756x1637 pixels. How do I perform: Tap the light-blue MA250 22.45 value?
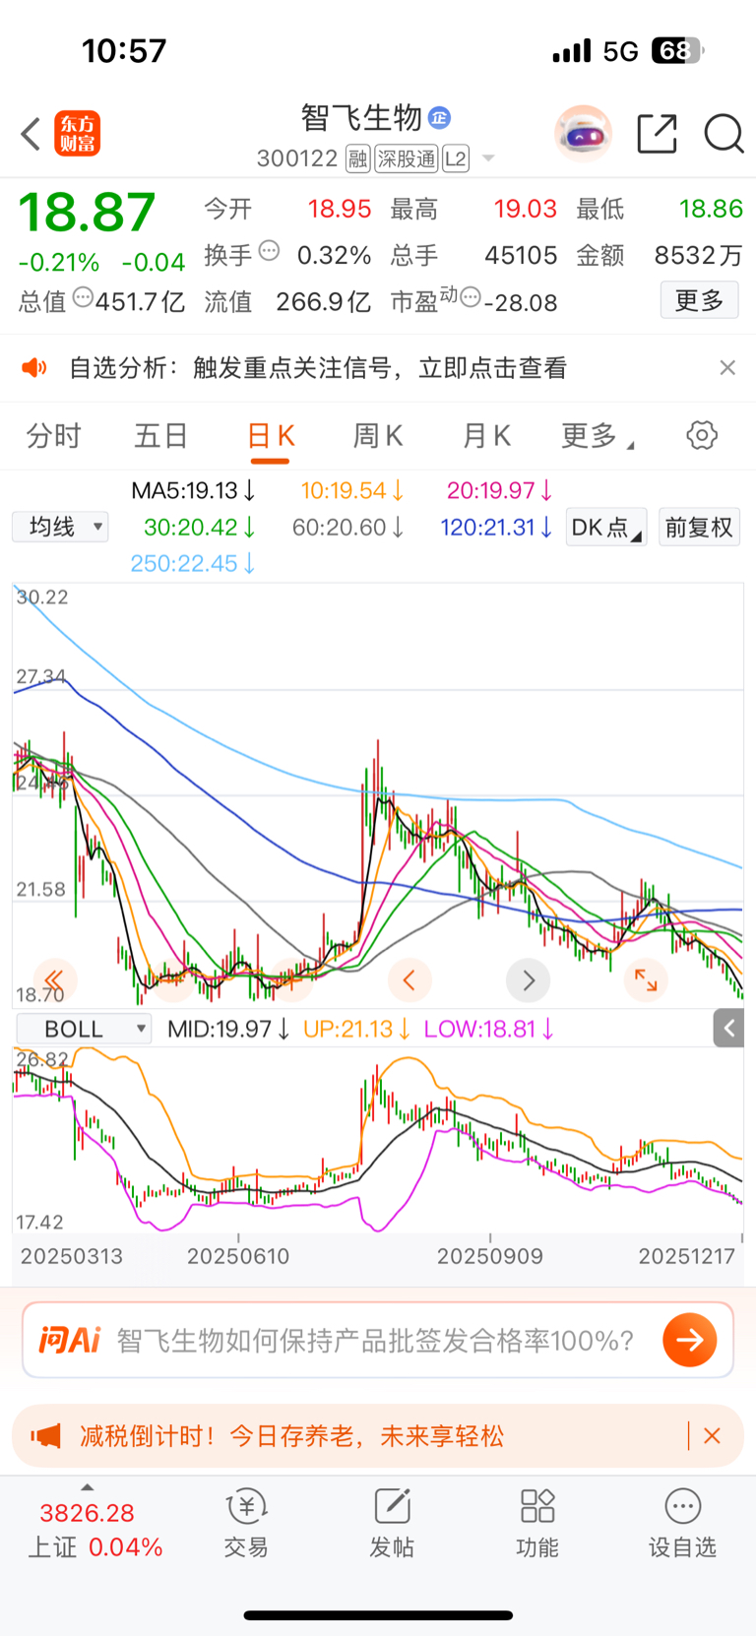click(193, 564)
